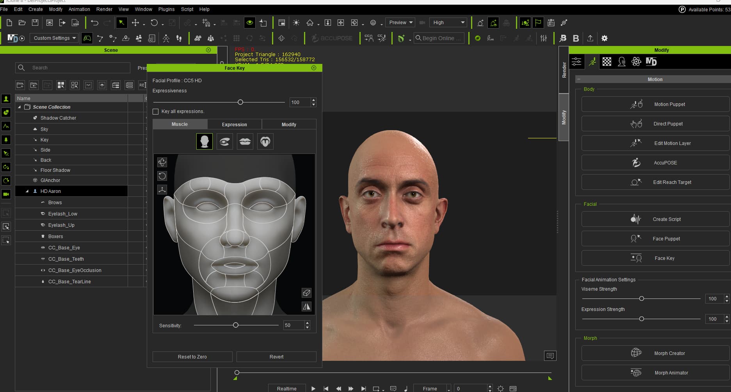This screenshot has height=392, width=731.
Task: Click the AccuPOSE toolbar button
Action: pos(332,38)
